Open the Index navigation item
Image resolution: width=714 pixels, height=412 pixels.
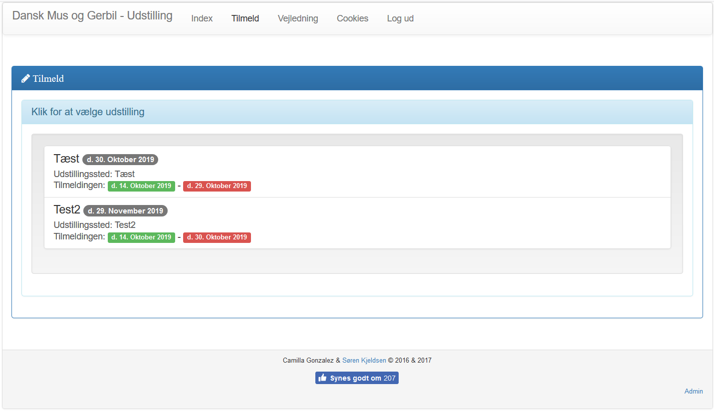(x=202, y=18)
